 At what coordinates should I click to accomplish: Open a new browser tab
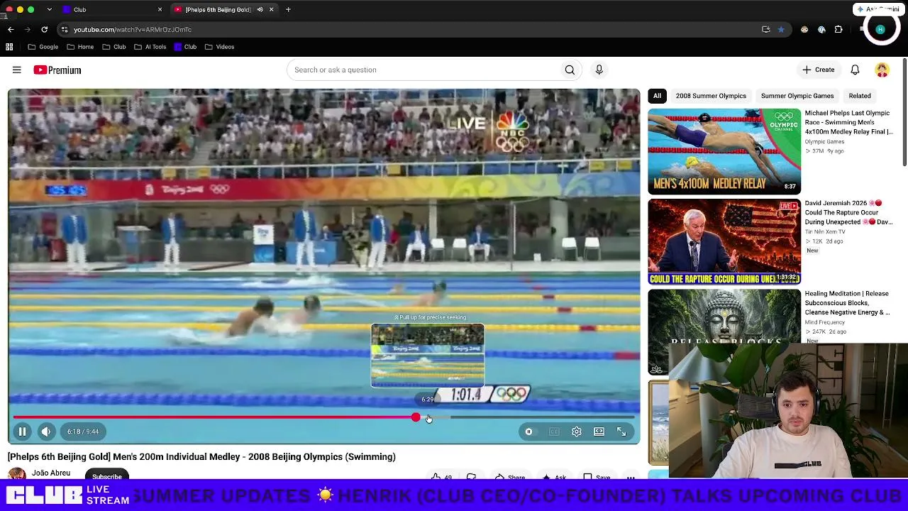pos(288,10)
